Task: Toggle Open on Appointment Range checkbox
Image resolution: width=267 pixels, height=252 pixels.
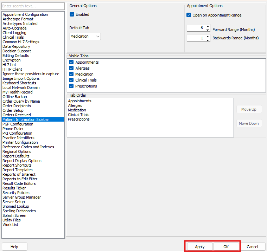Action: click(189, 15)
